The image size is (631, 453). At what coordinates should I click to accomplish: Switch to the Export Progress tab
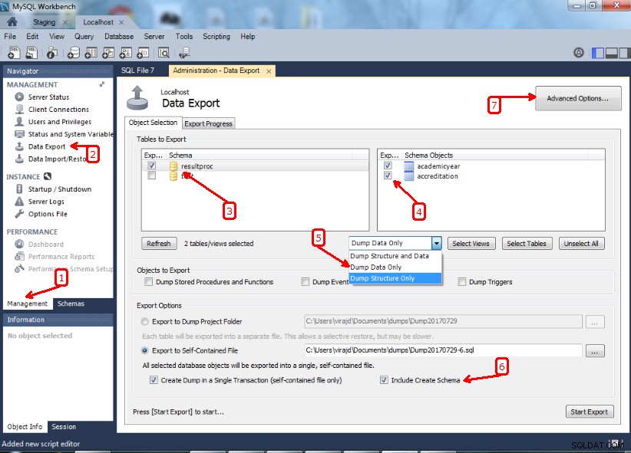(209, 124)
